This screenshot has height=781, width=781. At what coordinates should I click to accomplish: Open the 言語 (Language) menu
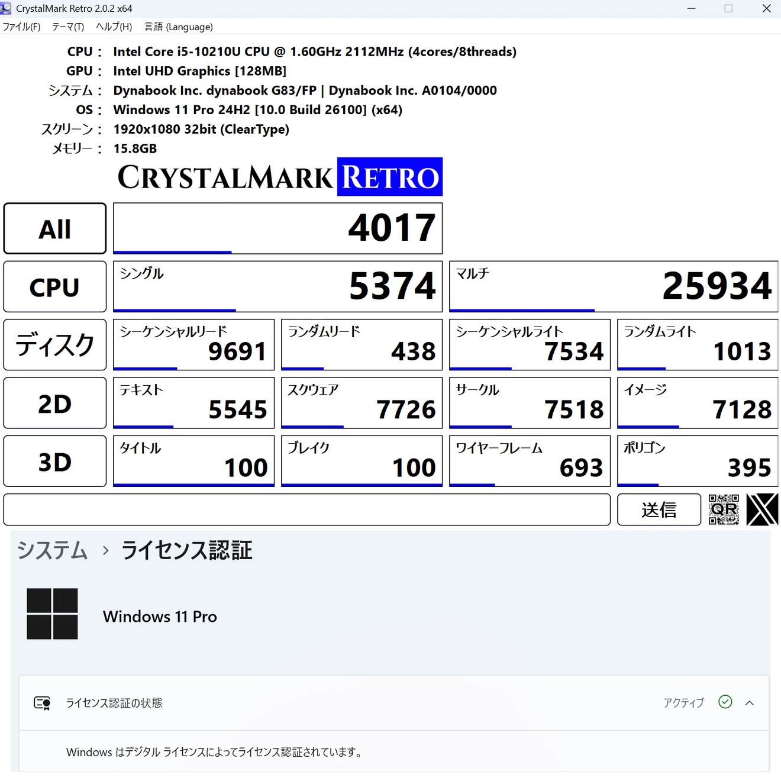click(x=179, y=27)
